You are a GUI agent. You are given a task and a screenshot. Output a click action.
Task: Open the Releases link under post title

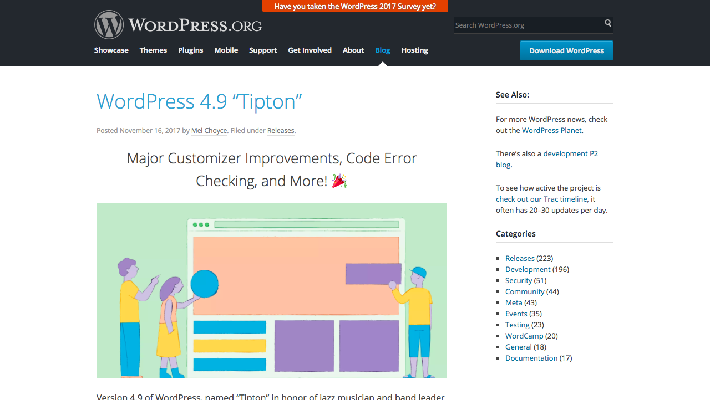click(x=281, y=131)
